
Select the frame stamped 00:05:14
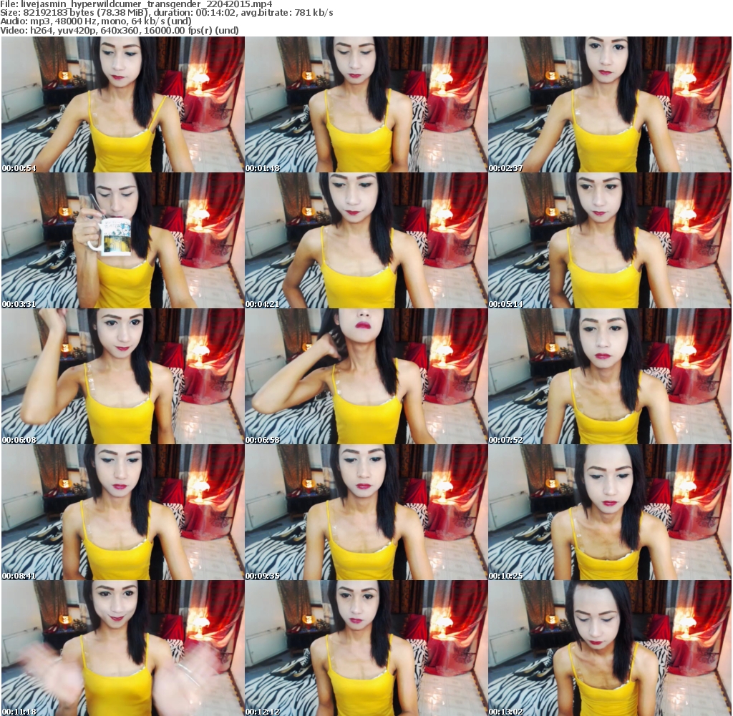pyautogui.click(x=610, y=240)
